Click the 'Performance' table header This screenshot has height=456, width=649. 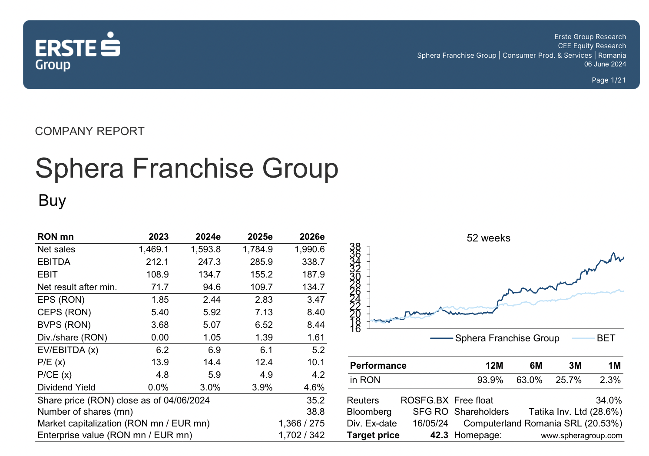click(378, 366)
